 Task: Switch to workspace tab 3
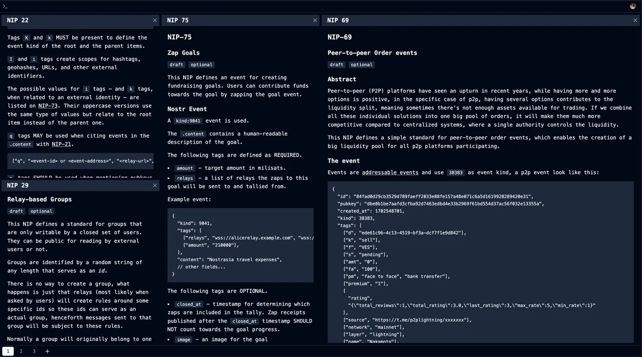click(34, 351)
